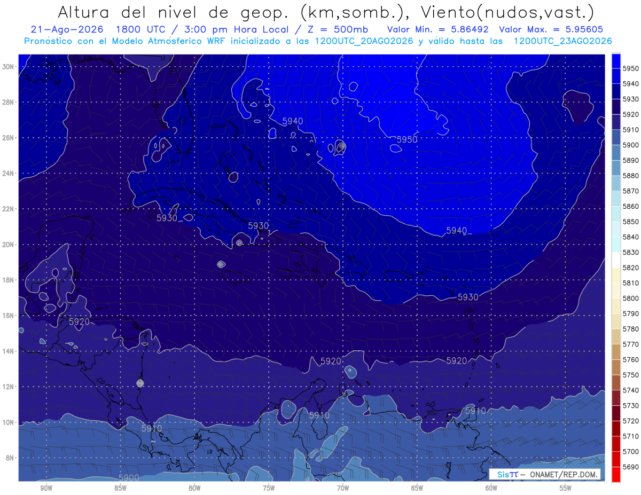Image resolution: width=641 pixels, height=495 pixels.
Task: Click the 5900 contour label on the map
Action: [x=129, y=477]
